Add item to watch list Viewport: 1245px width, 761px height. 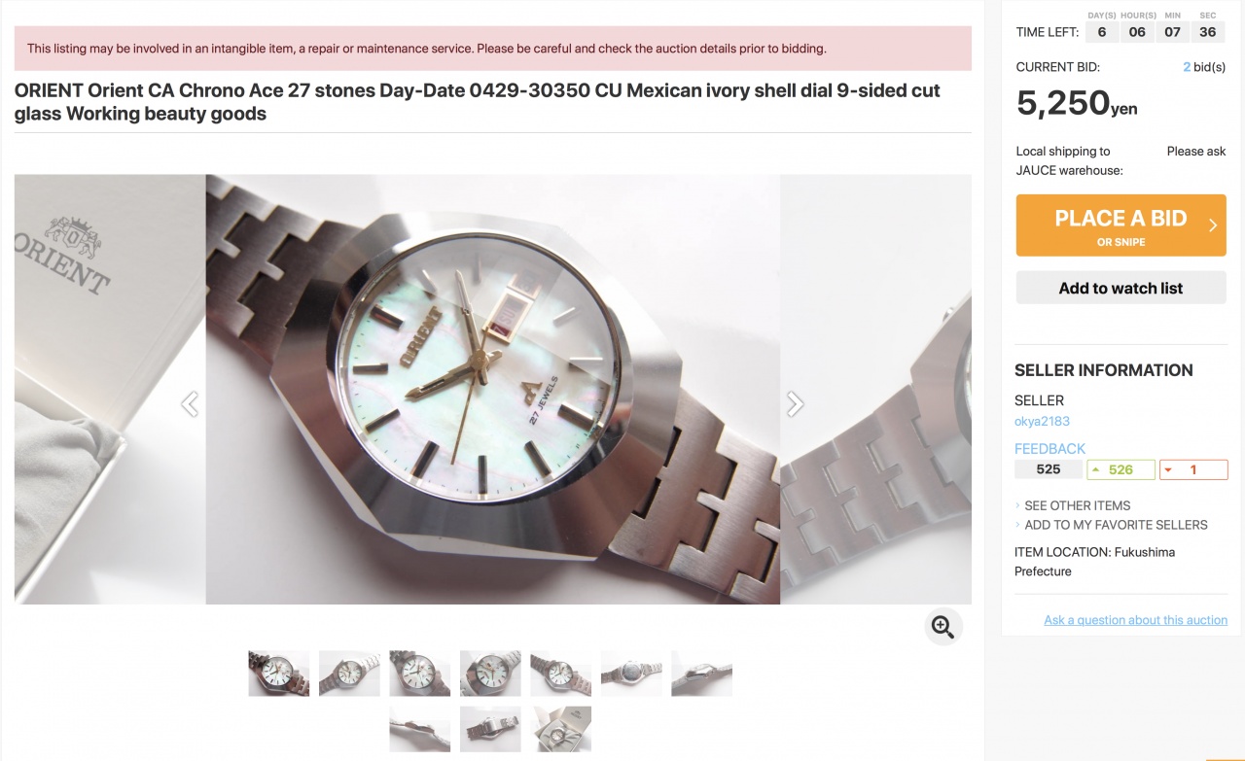(x=1120, y=288)
